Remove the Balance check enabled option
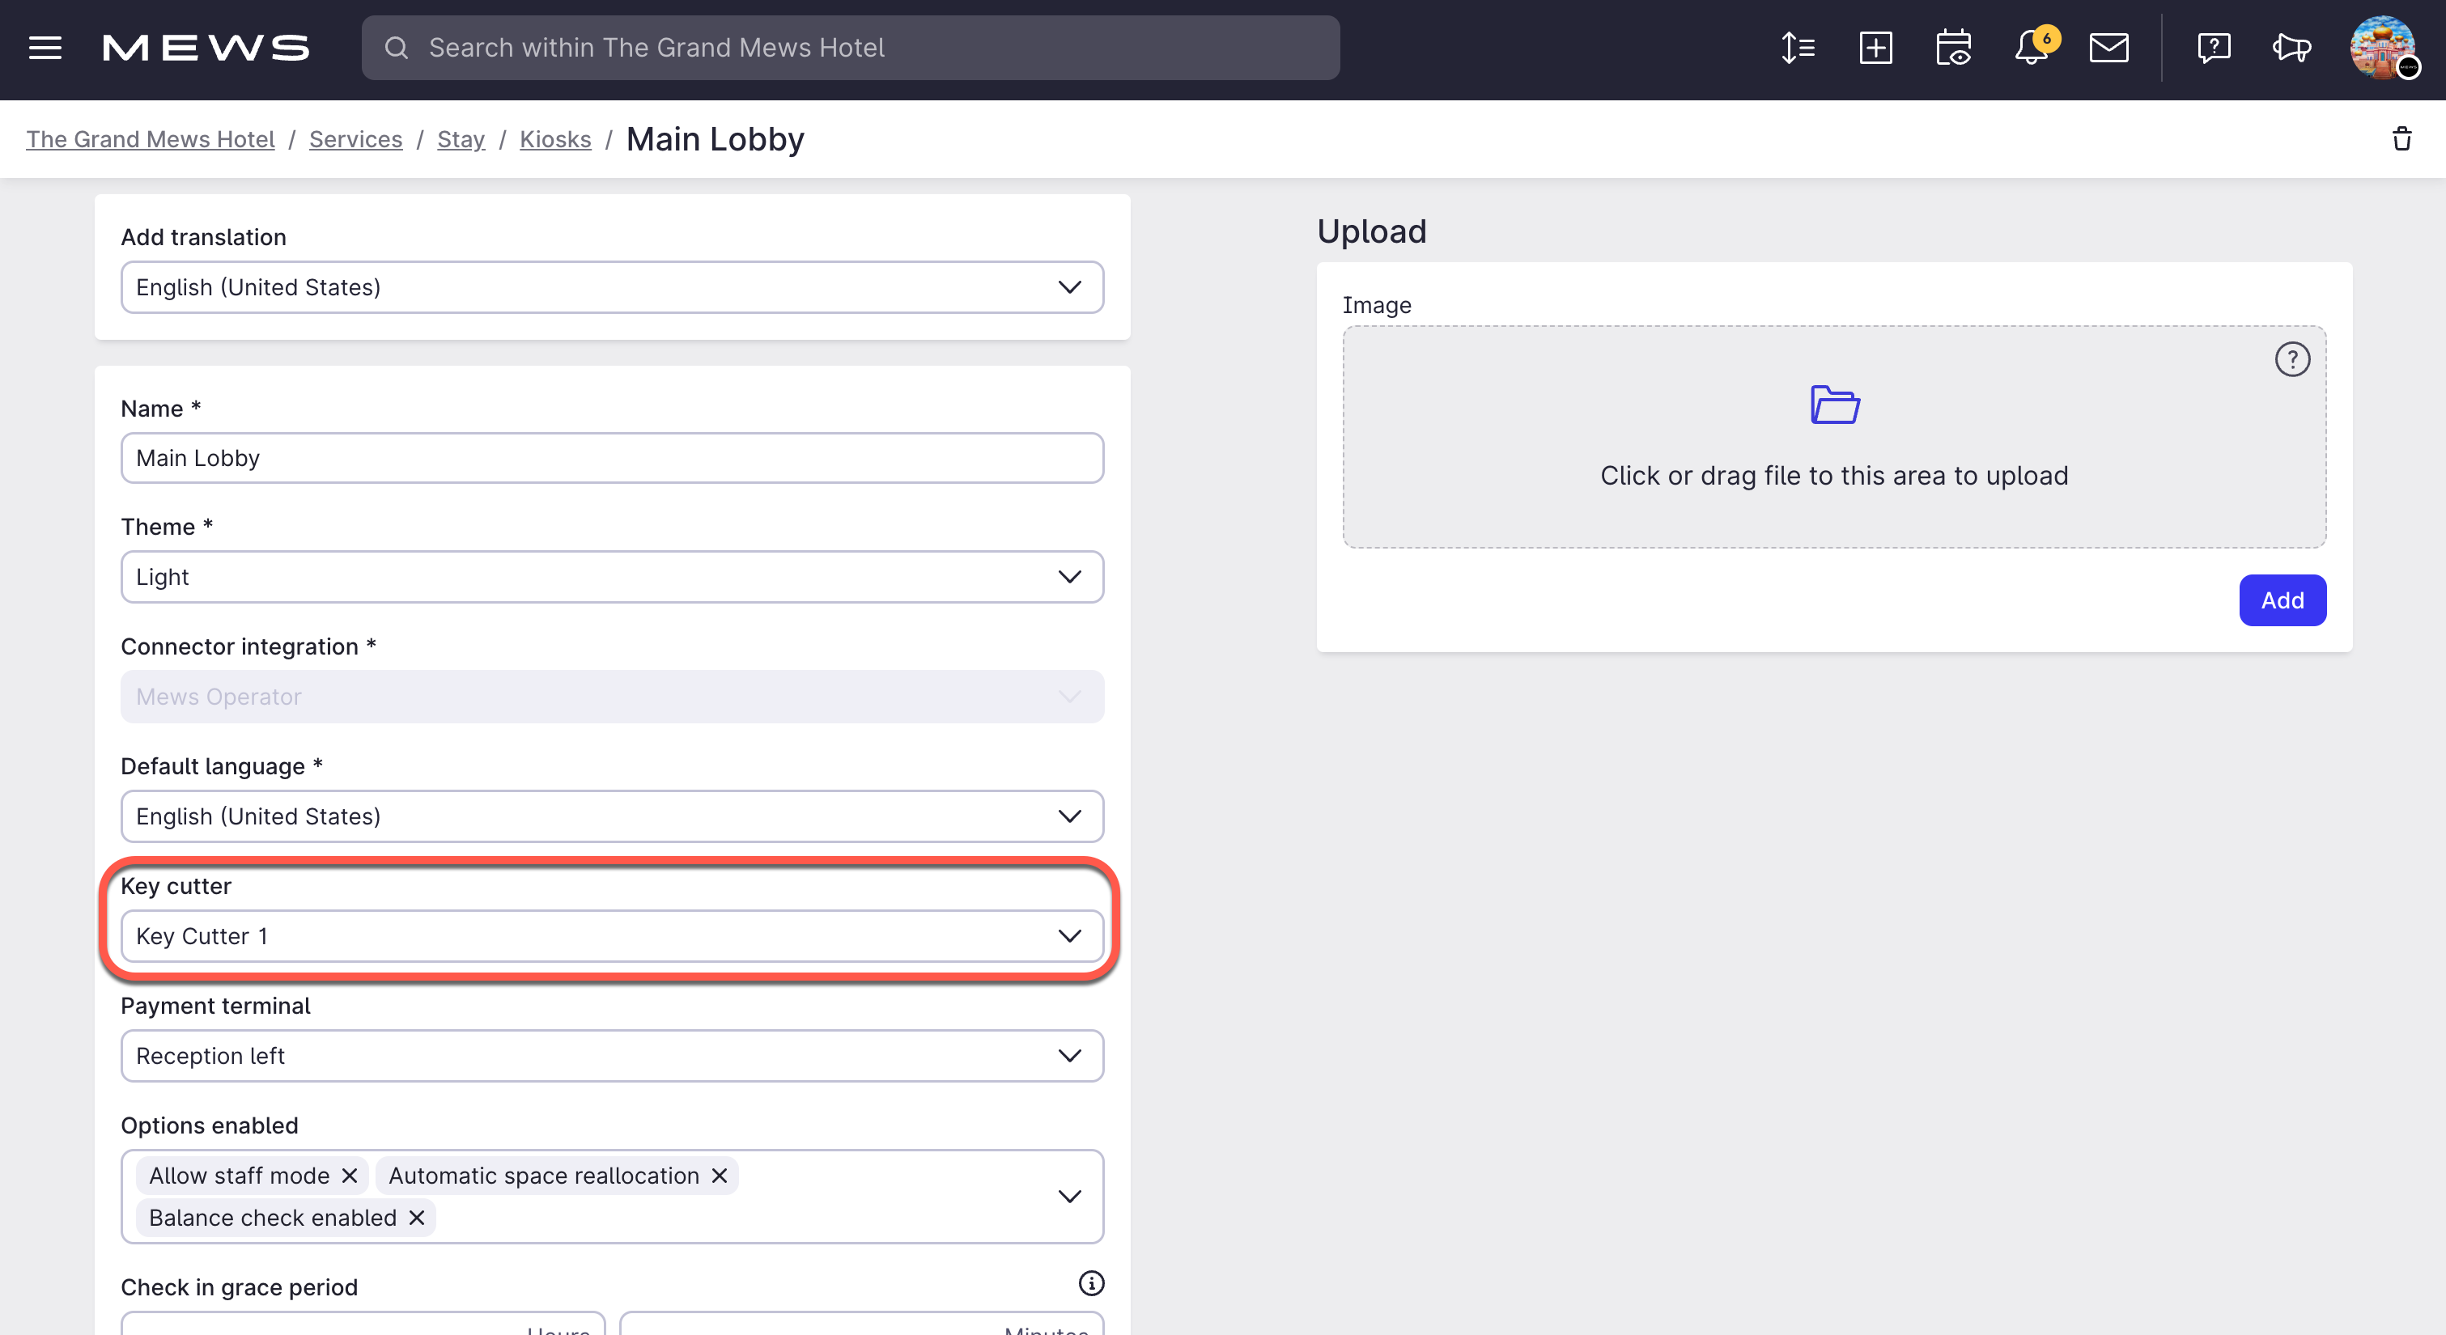The height and width of the screenshot is (1335, 2446). [416, 1217]
